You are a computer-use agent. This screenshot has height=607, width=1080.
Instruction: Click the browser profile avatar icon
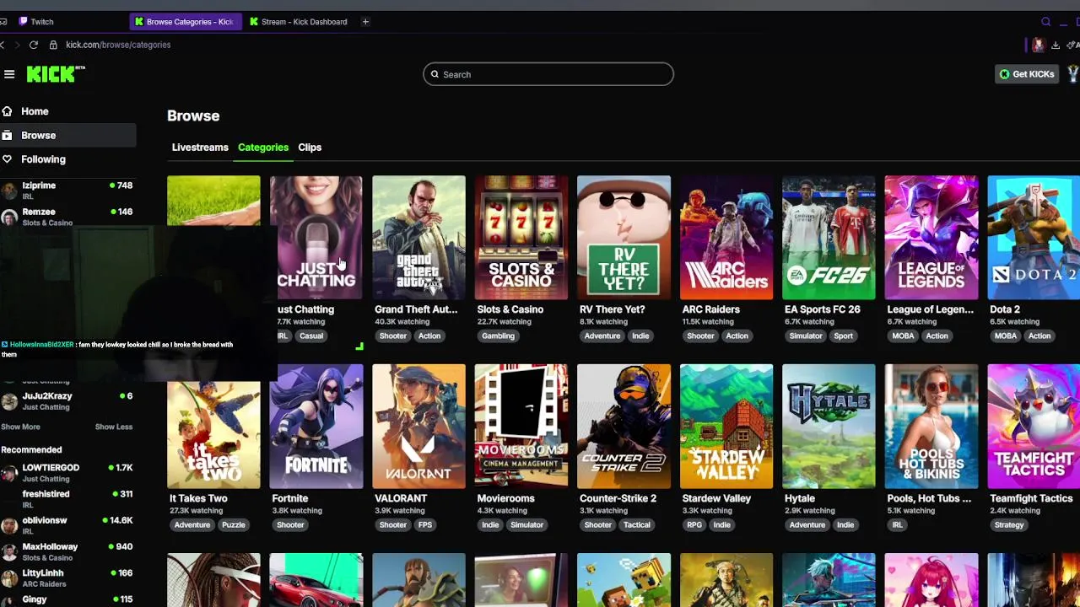tap(1038, 45)
